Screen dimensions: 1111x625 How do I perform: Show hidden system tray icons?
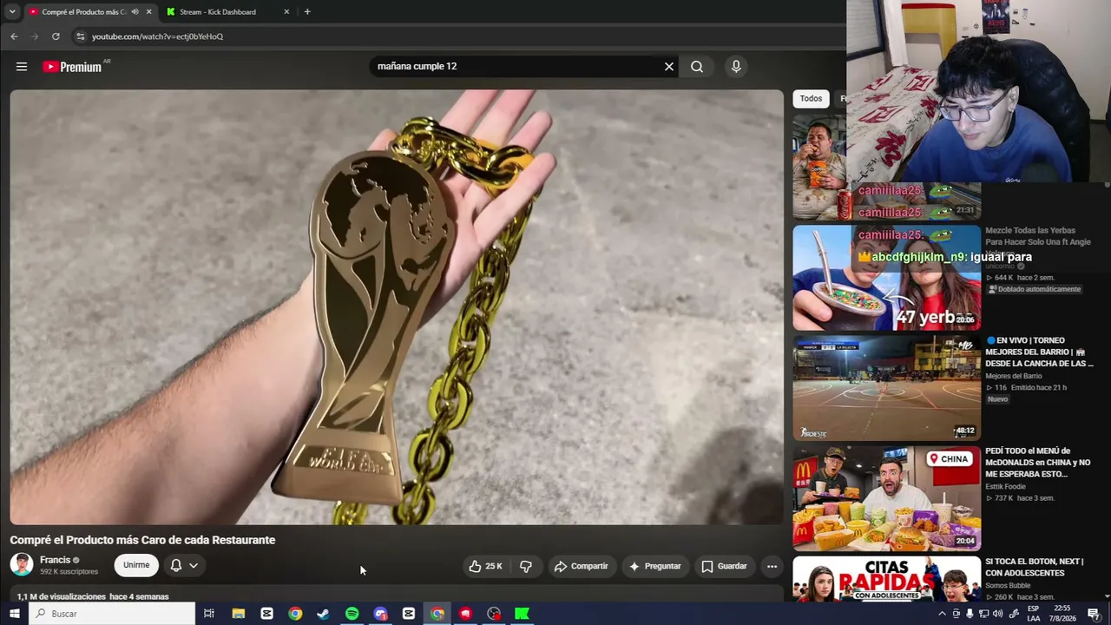coord(942,614)
